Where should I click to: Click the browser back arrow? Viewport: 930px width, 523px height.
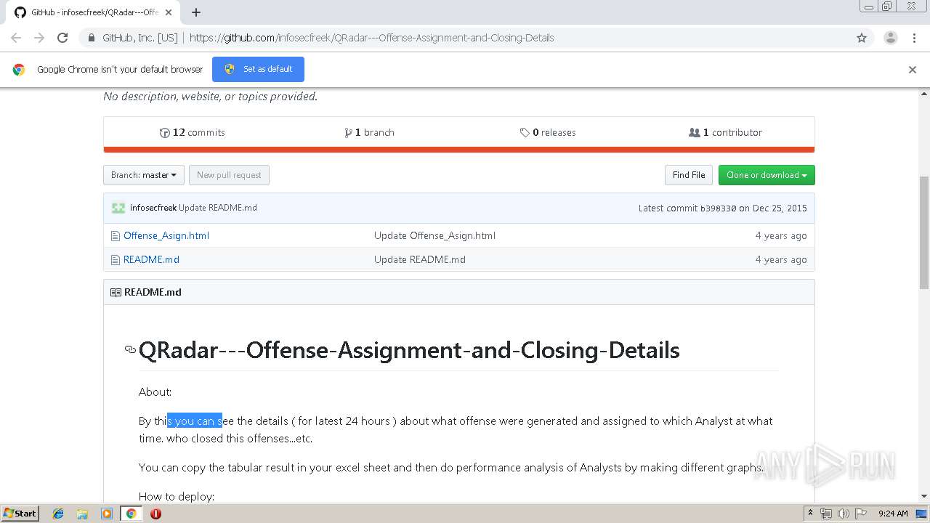16,38
